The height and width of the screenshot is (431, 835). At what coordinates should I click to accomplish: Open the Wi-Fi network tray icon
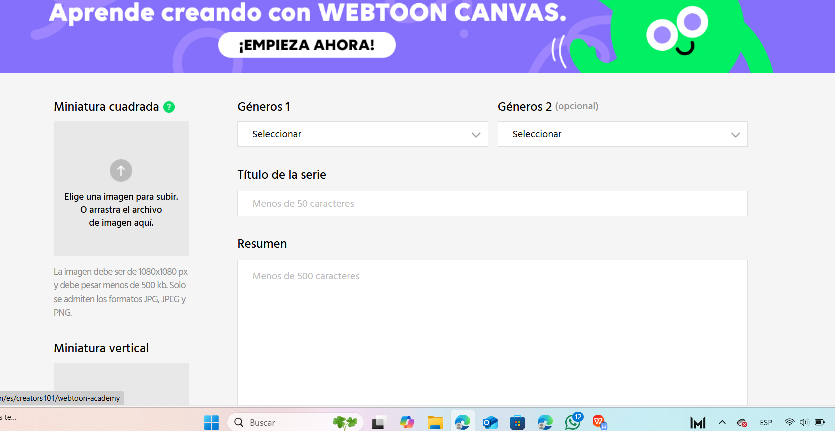pyautogui.click(x=789, y=422)
